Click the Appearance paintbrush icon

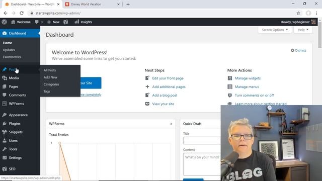5,115
